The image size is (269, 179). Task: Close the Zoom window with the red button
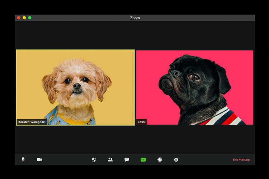[19, 18]
